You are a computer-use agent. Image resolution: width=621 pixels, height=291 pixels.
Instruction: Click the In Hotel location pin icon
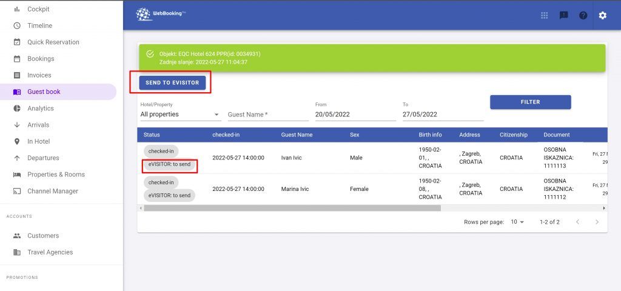17,141
